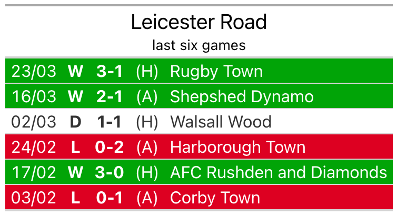This screenshot has width=397, height=215.
Task: Select the Shepshed Dynamo opponent name
Action: coord(242,96)
